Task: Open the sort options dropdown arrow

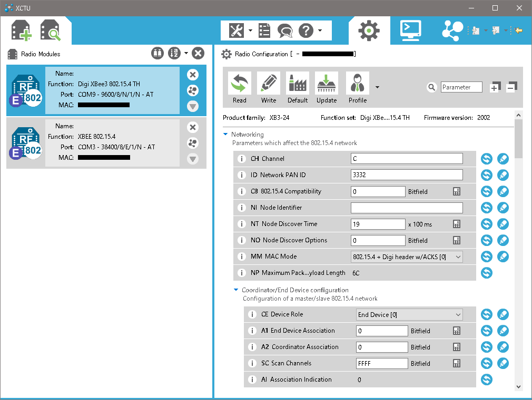Action: (186, 53)
